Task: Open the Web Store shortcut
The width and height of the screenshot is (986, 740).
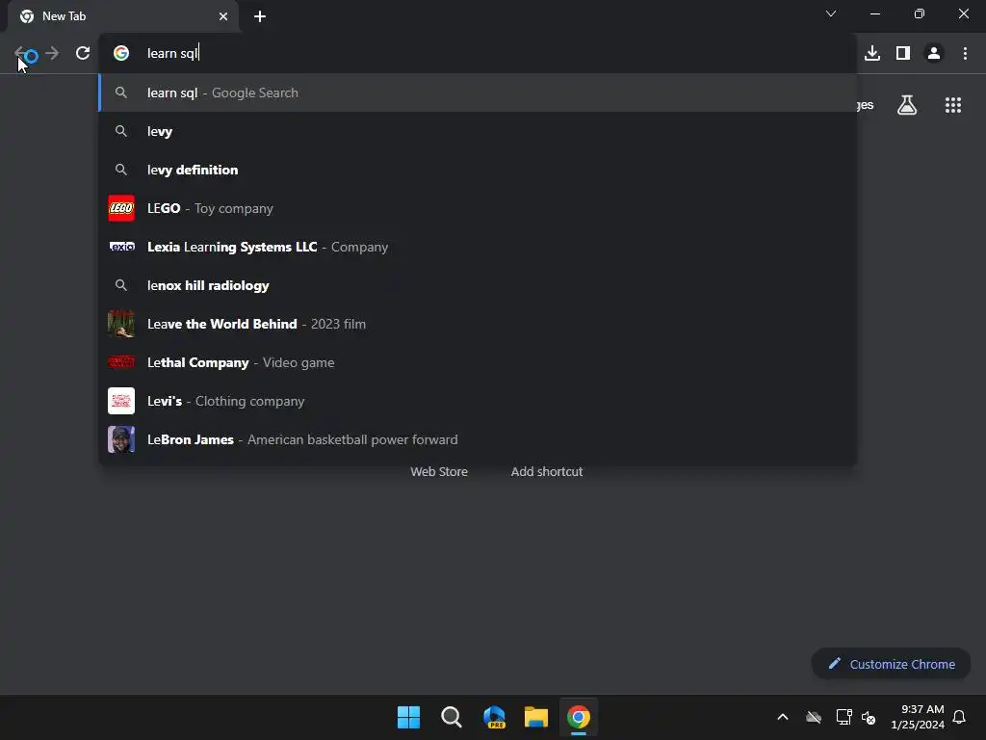Action: pos(439,471)
